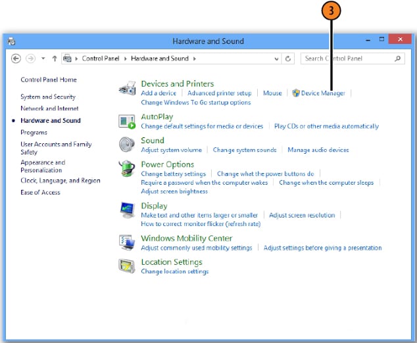Open Mouse settings link
The height and width of the screenshot is (343, 417).
[272, 93]
